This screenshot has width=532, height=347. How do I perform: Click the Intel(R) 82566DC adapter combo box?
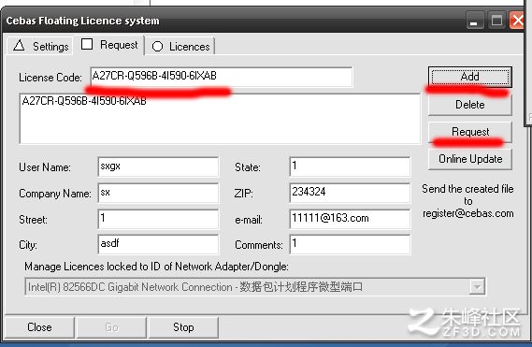click(x=255, y=287)
